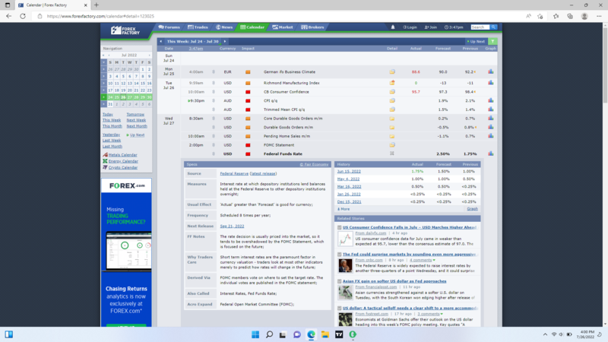Open detail folder for CB Consumer Confidence

(x=392, y=92)
